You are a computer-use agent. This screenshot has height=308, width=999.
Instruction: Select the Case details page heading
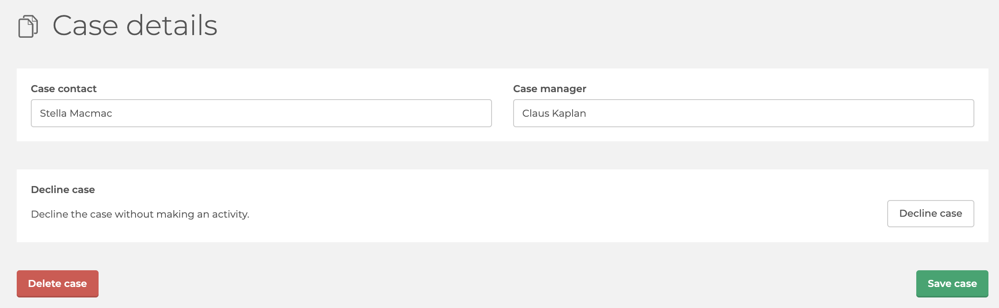tap(135, 25)
